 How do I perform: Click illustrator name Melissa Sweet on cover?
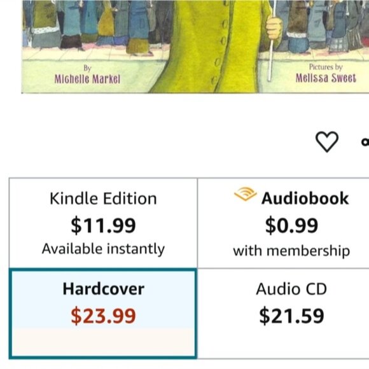[x=326, y=78]
